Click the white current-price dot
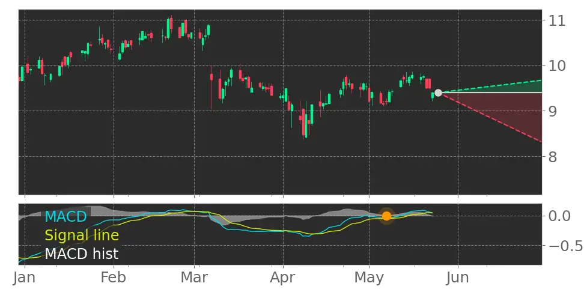 (439, 93)
